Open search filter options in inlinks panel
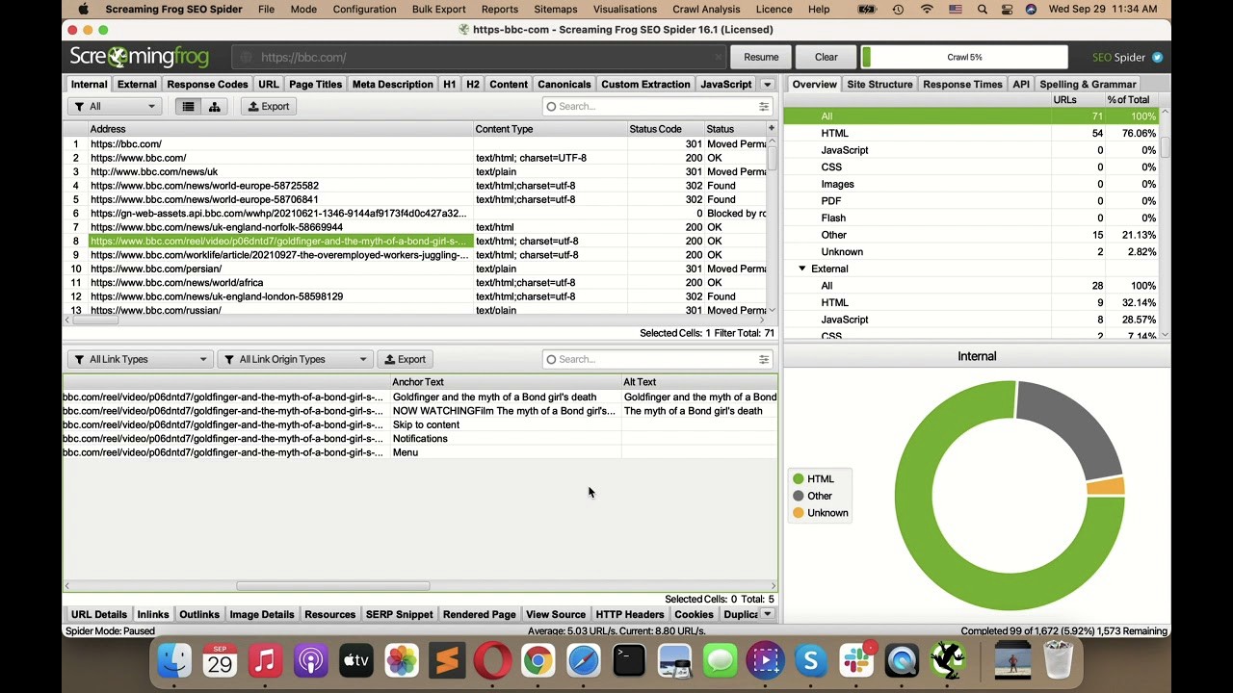Viewport: 1233px width, 693px height. [763, 359]
